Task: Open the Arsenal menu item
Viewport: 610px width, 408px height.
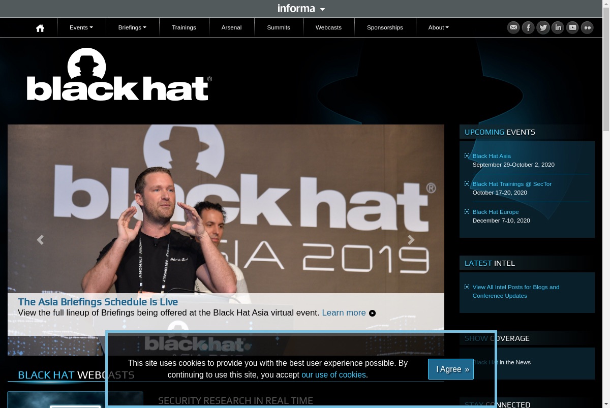Action: 231,27
